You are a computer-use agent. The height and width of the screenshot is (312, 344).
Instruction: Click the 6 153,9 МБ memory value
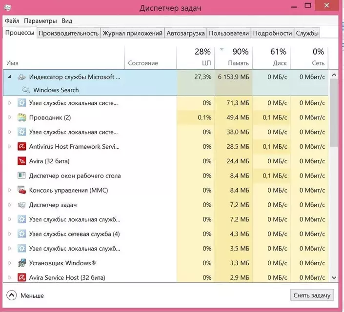(233, 77)
